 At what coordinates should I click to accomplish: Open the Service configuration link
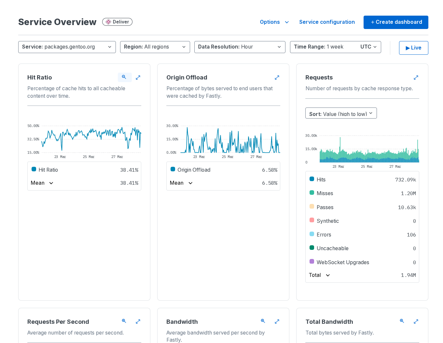point(327,22)
